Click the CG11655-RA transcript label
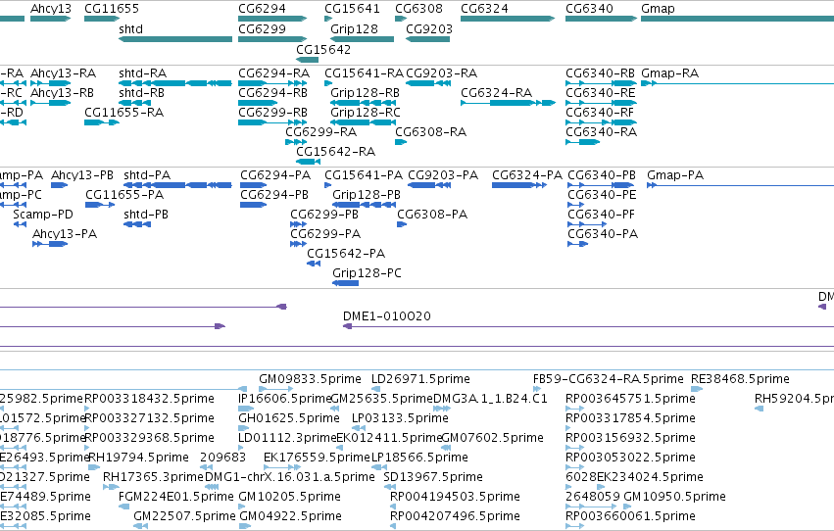Image resolution: width=834 pixels, height=531 pixels. click(123, 112)
